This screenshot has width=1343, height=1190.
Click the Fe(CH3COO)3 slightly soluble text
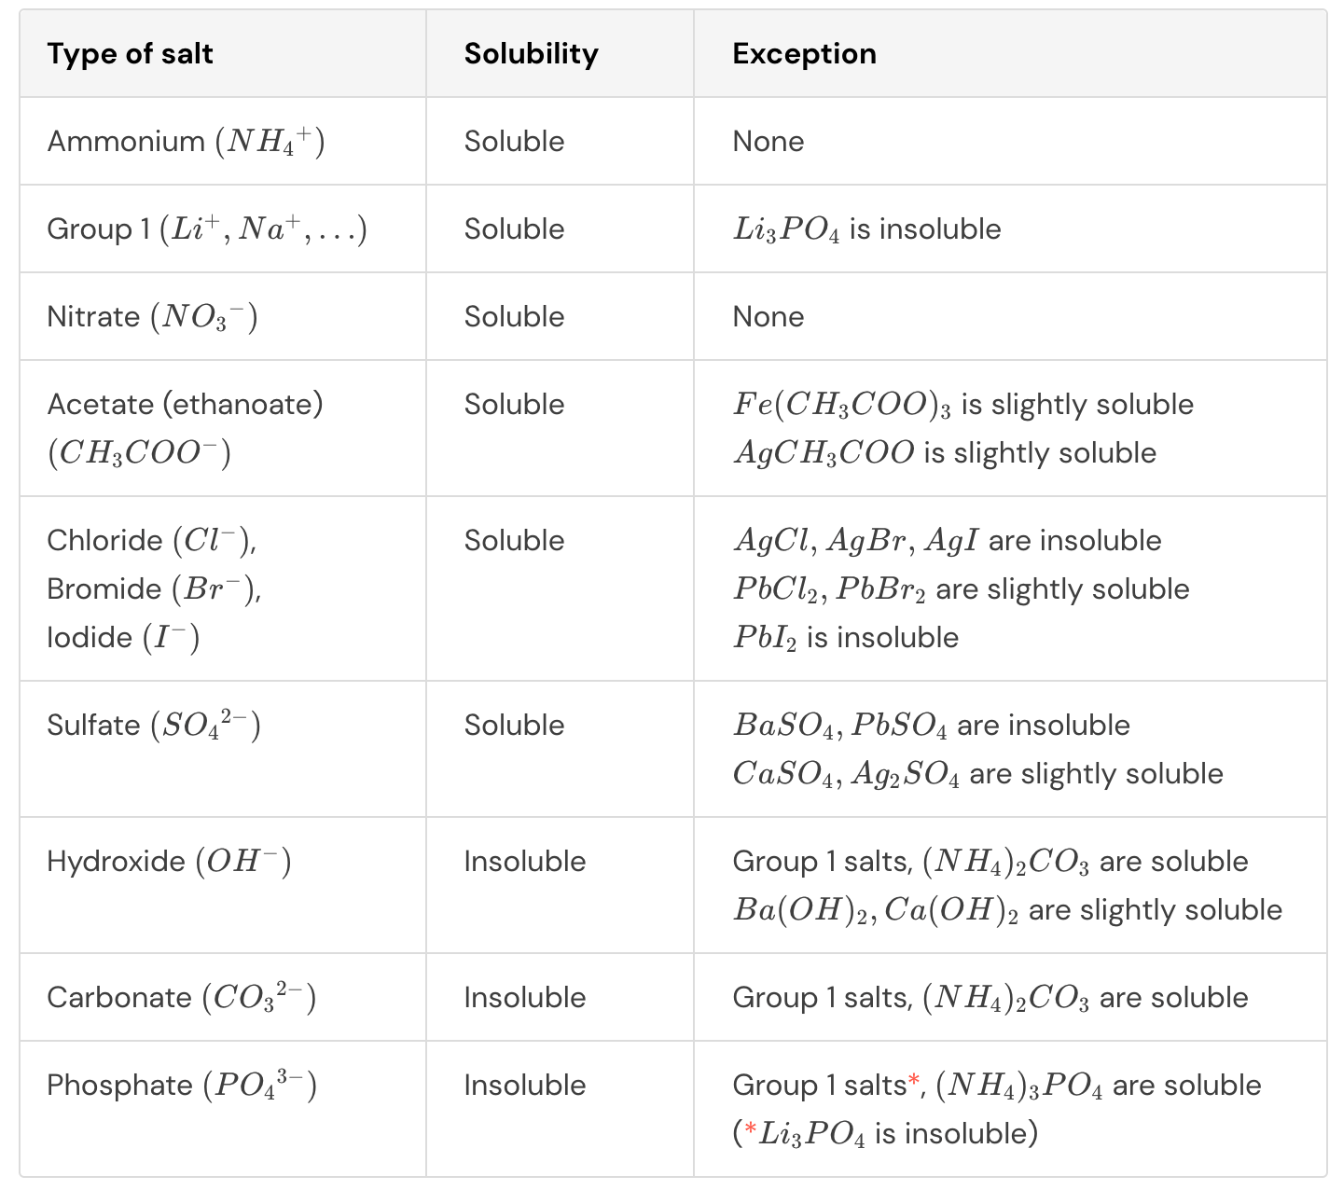tap(962, 405)
